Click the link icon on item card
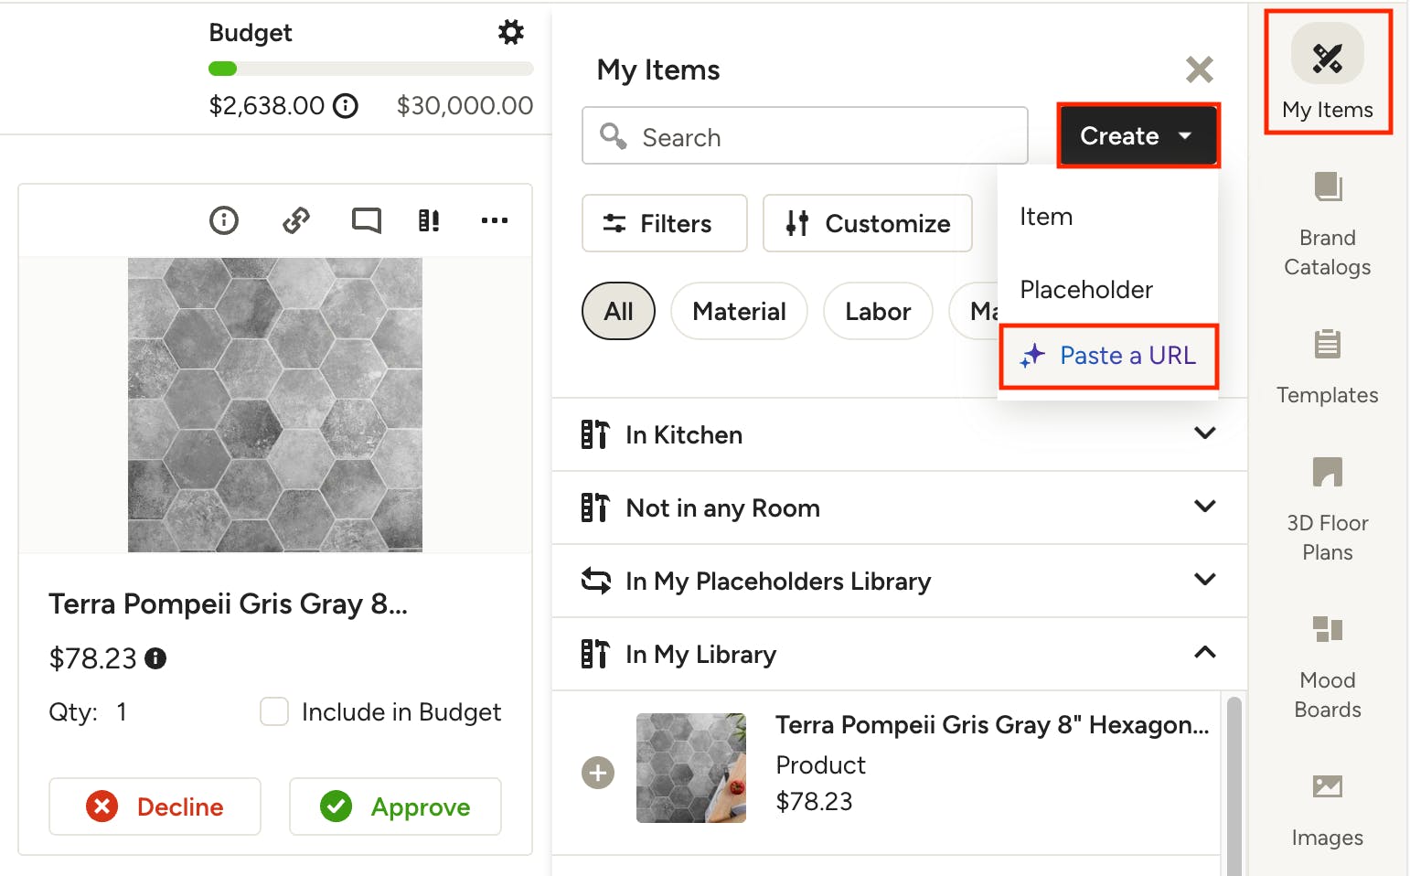This screenshot has width=1410, height=876. pos(296,220)
